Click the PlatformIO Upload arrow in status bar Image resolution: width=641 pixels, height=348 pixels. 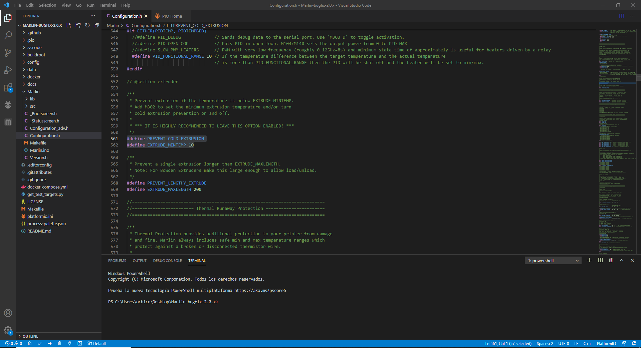(50, 343)
